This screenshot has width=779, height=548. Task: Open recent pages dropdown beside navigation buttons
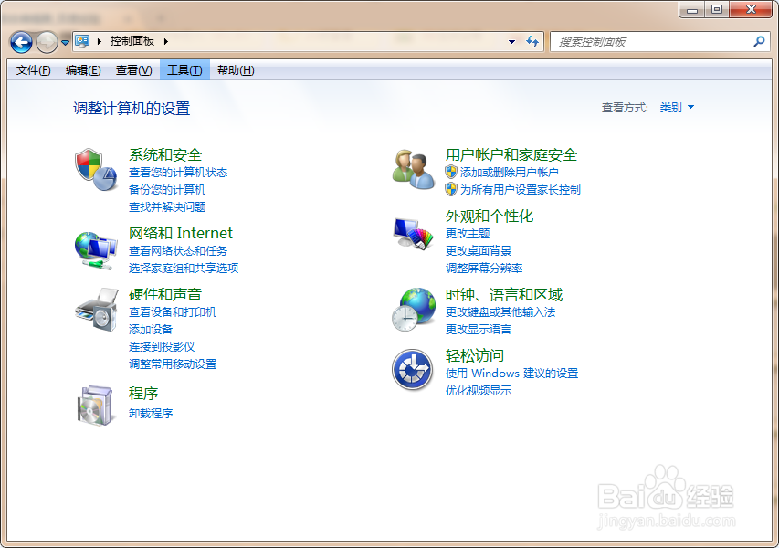(x=64, y=42)
